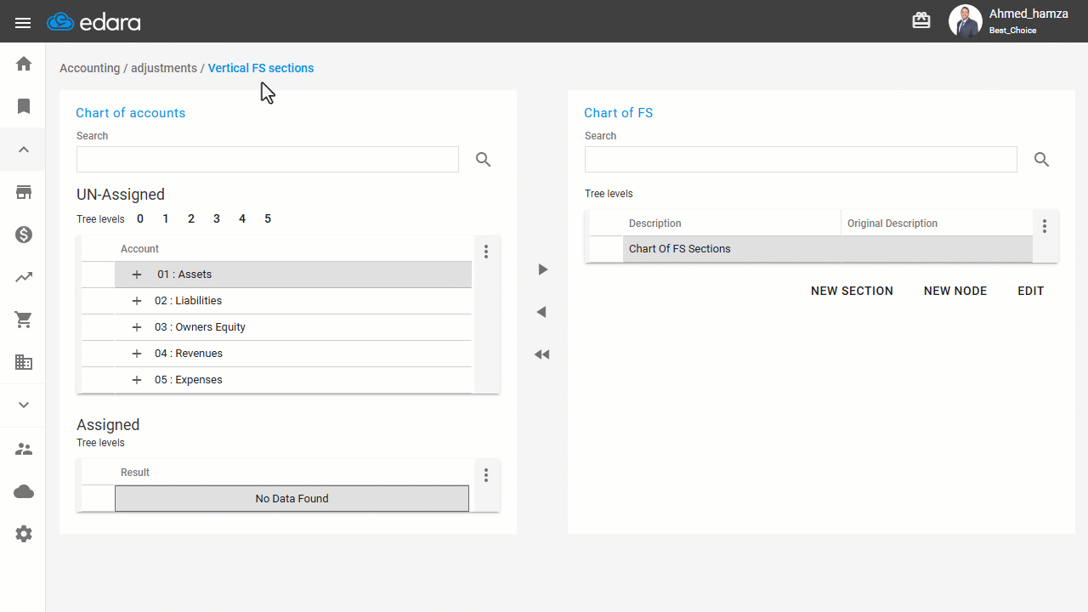
Task: Open the trending chart sidebar icon
Action: [x=24, y=277]
